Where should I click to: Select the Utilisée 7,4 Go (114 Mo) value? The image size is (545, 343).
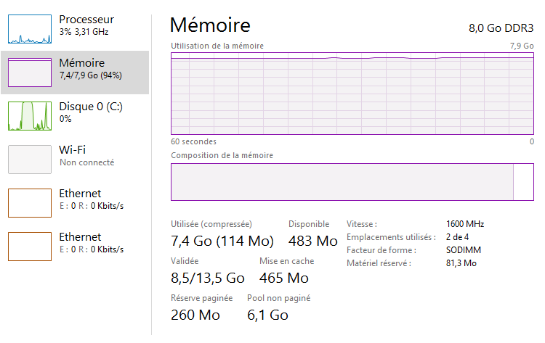pos(222,241)
